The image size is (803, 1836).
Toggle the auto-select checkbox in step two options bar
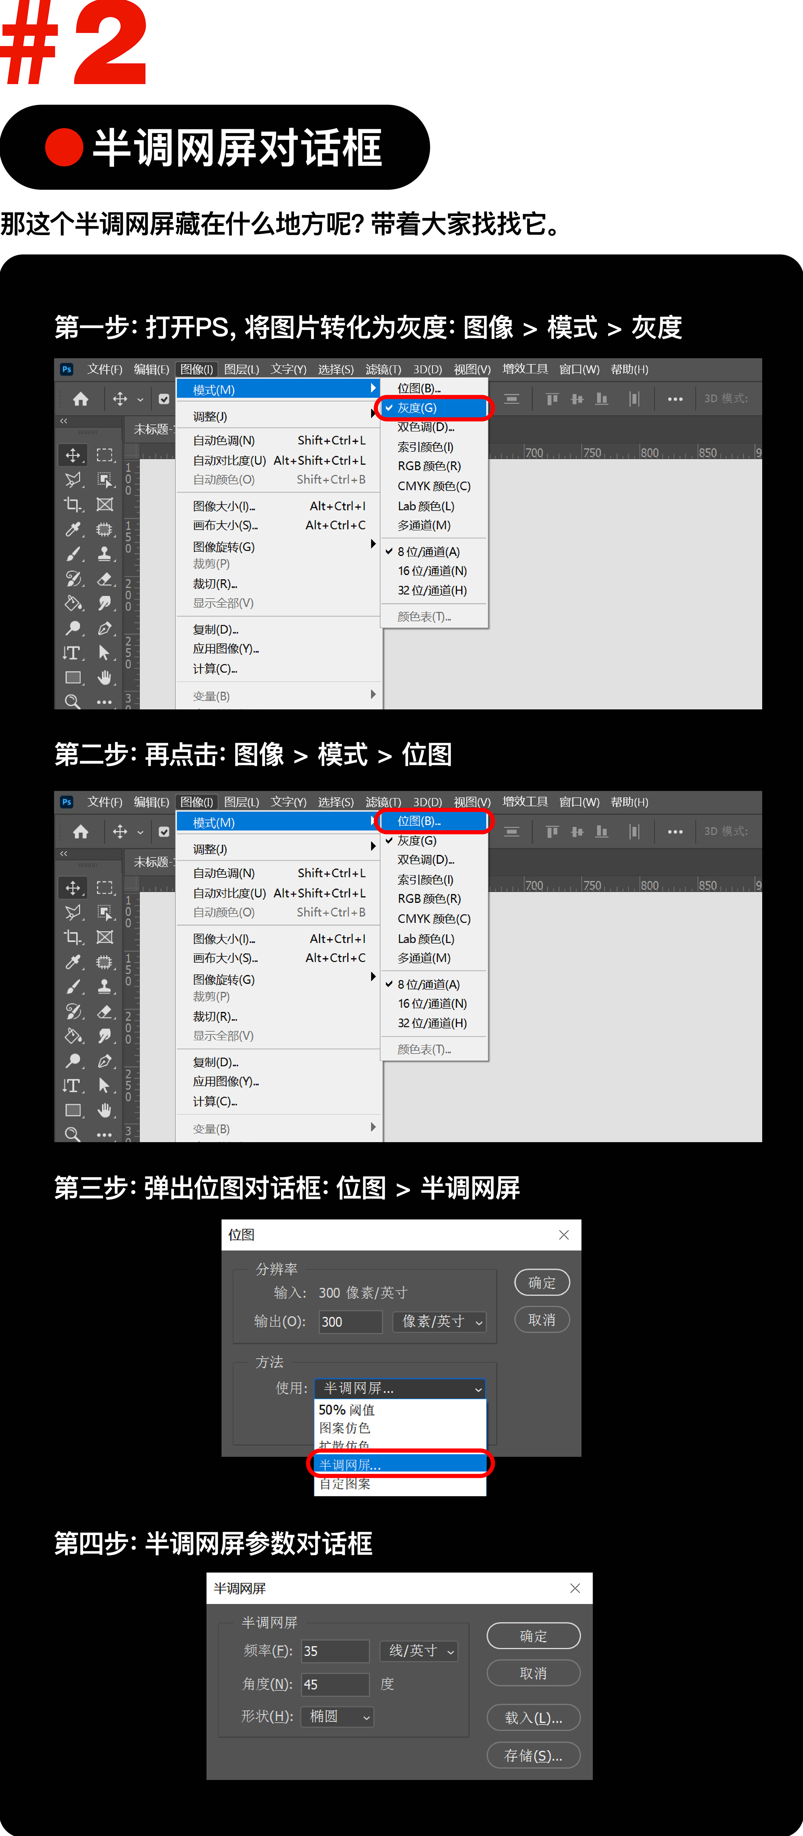[x=164, y=832]
